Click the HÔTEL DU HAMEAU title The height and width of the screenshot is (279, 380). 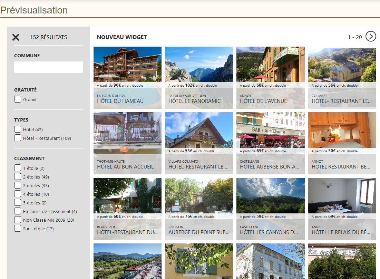click(x=120, y=101)
